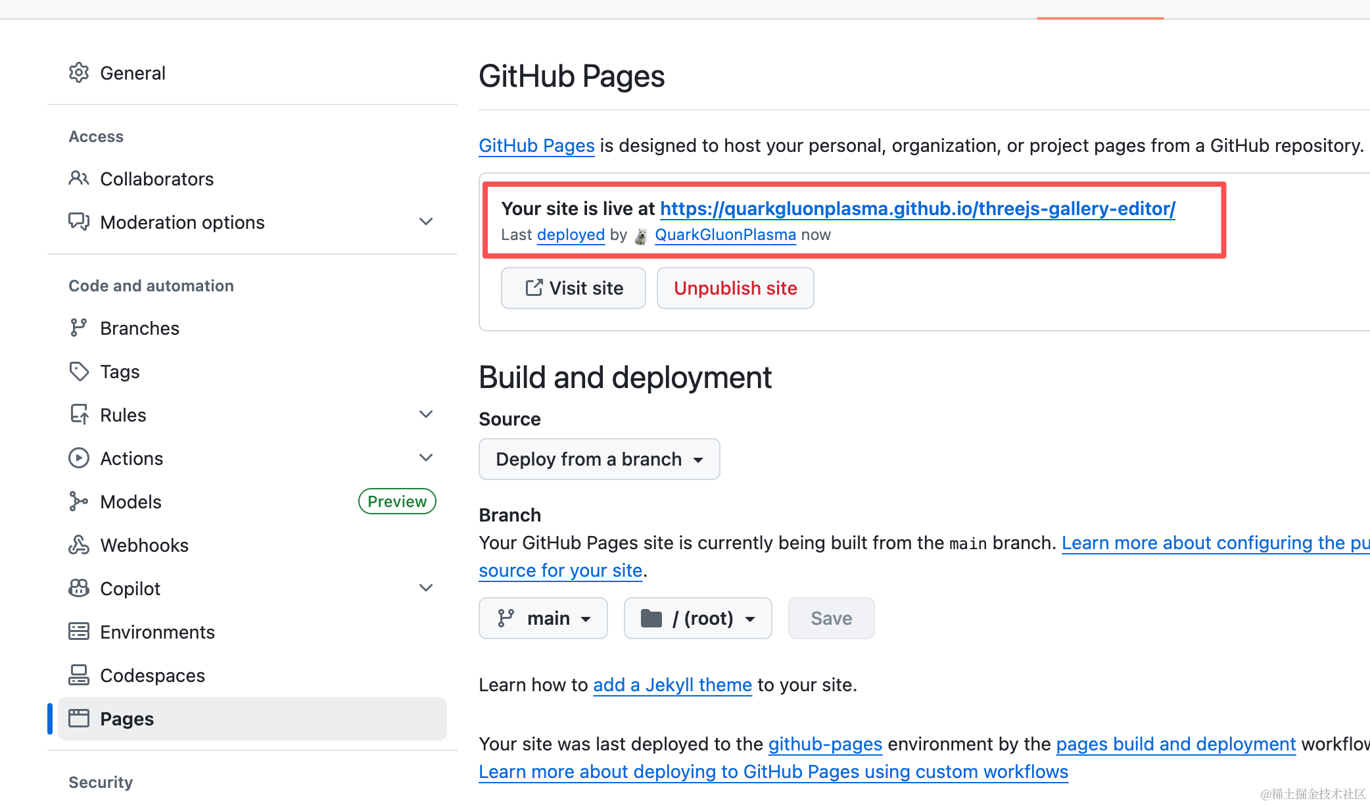Viewport: 1370px width, 805px height.
Task: Click the Collaborators people icon
Action: (x=79, y=178)
